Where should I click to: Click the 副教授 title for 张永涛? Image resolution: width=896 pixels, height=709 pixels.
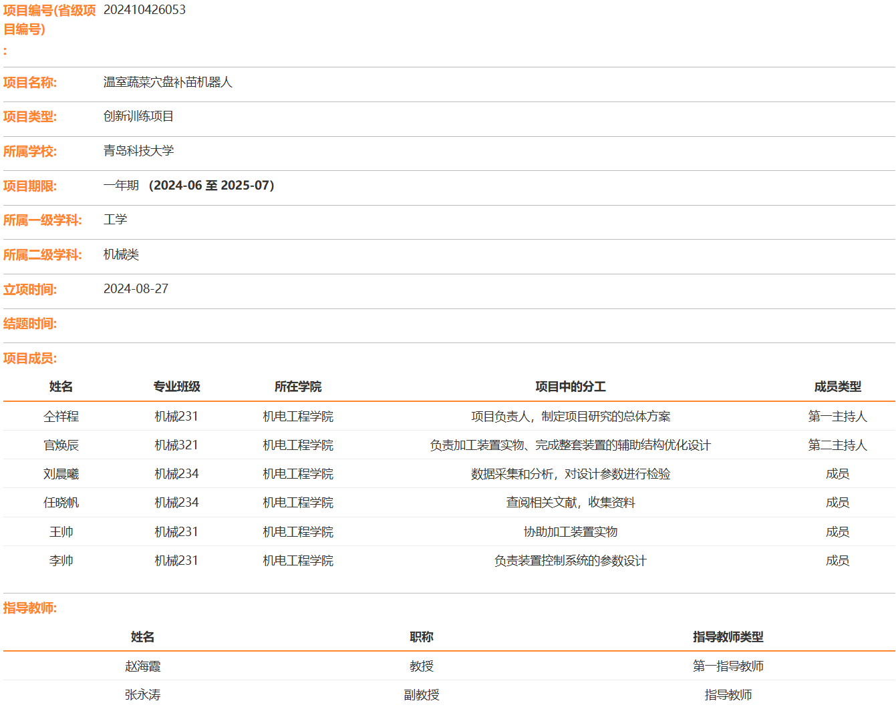pos(421,695)
